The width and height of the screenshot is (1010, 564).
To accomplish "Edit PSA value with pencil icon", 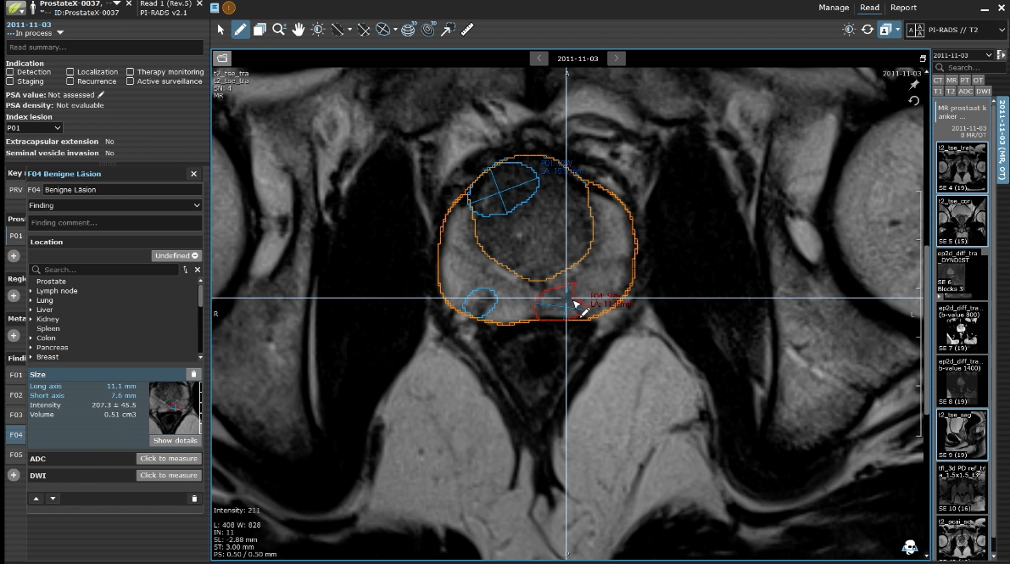I will tap(100, 95).
